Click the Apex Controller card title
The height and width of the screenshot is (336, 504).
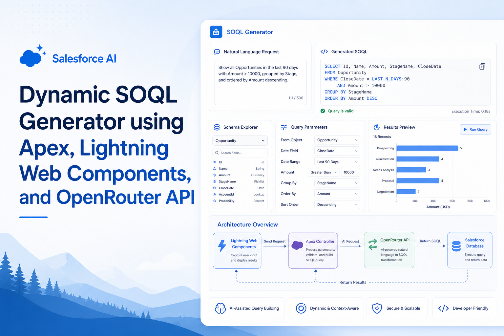tap(320, 241)
